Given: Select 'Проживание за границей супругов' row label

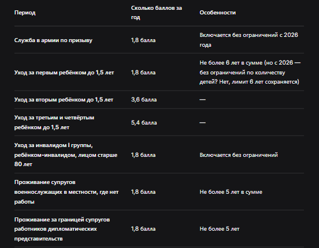Looking at the screenshot, I should [x=62, y=229].
